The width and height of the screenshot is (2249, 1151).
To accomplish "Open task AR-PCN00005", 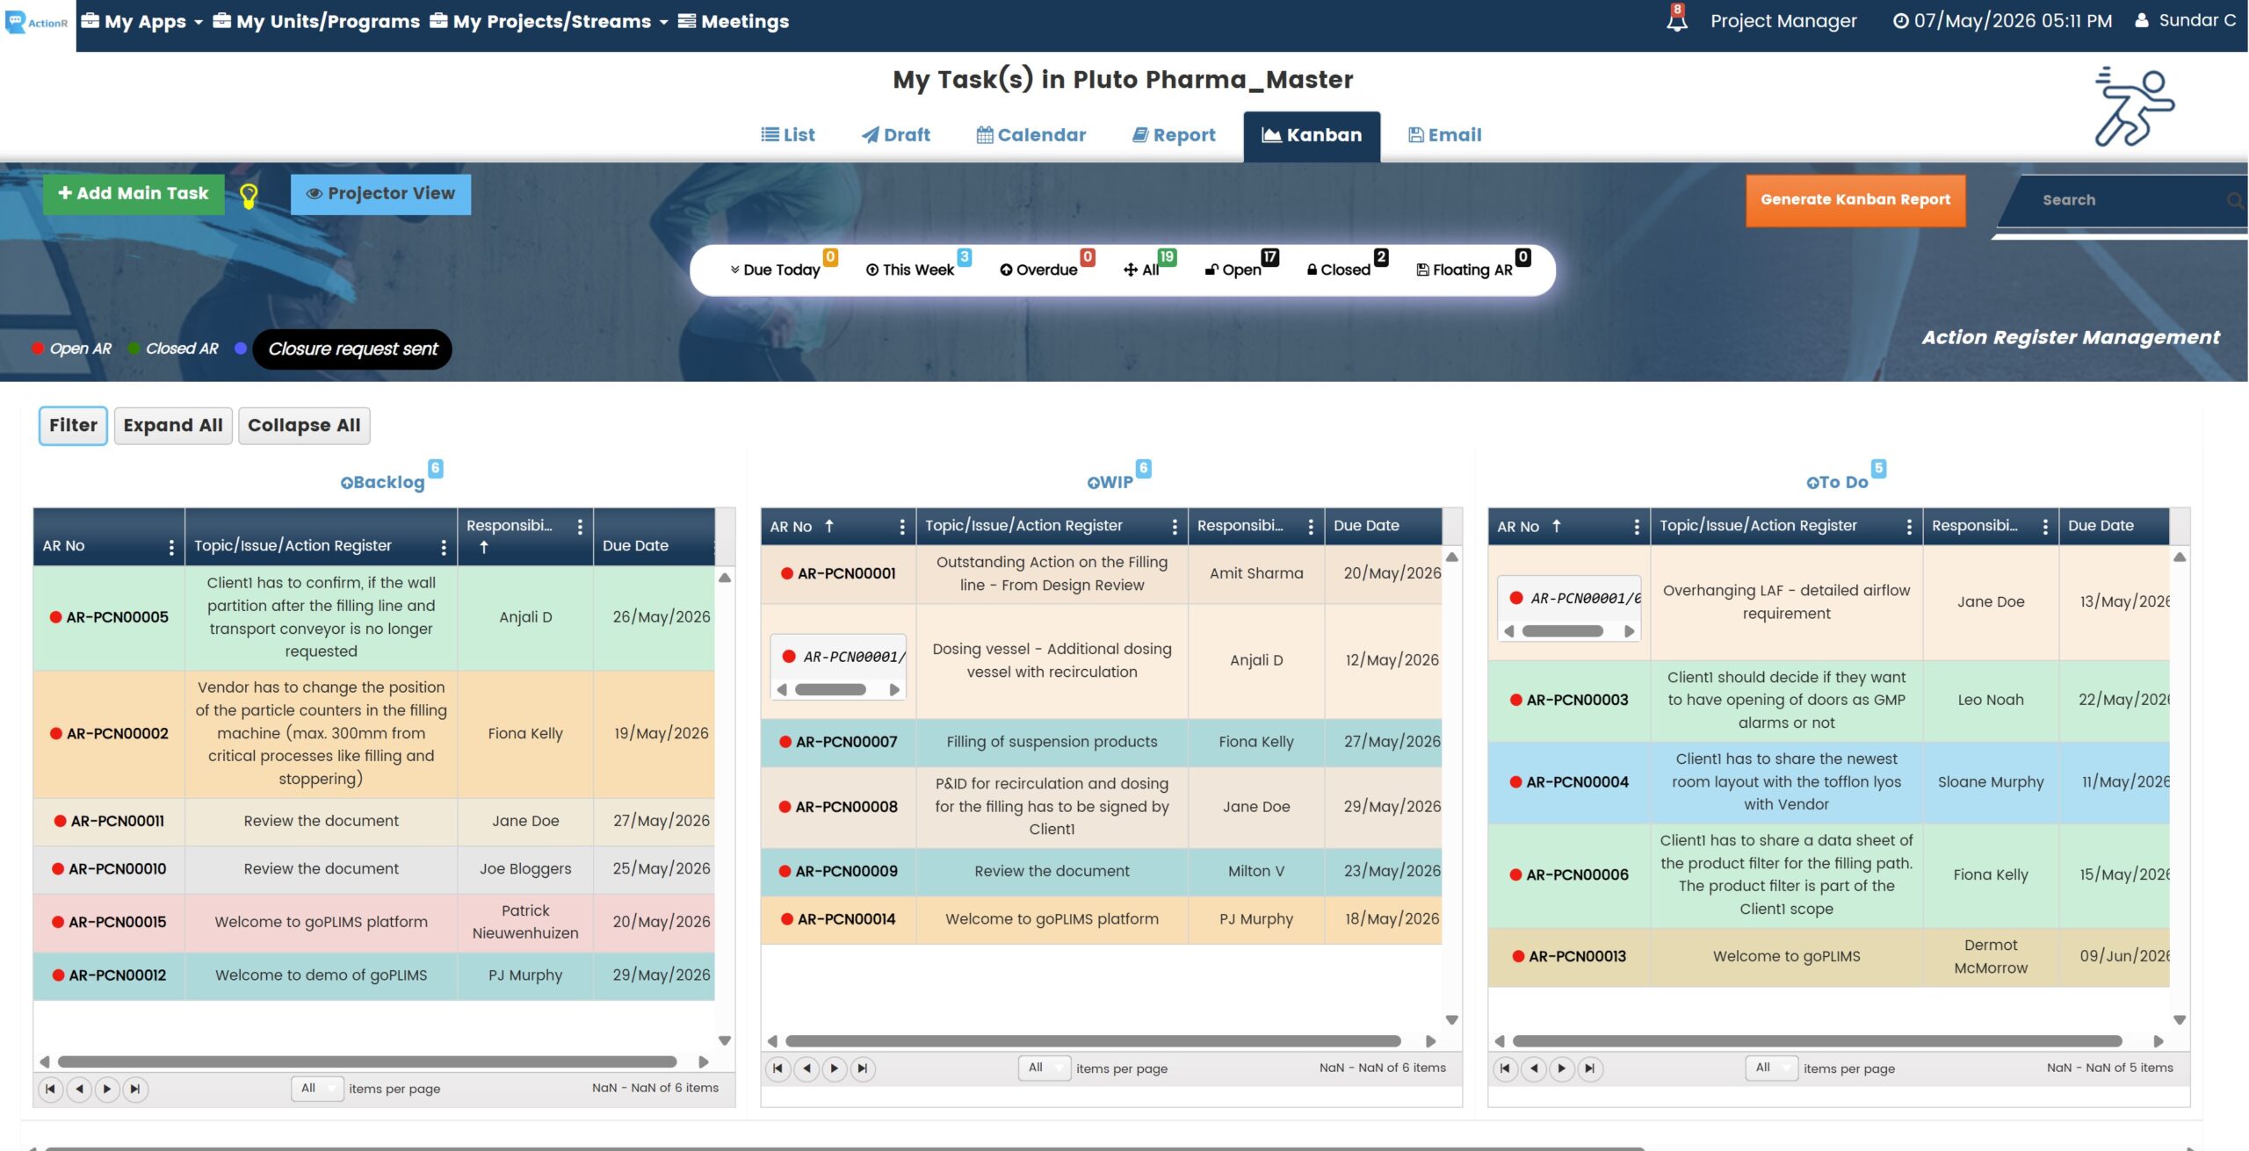I will [117, 618].
